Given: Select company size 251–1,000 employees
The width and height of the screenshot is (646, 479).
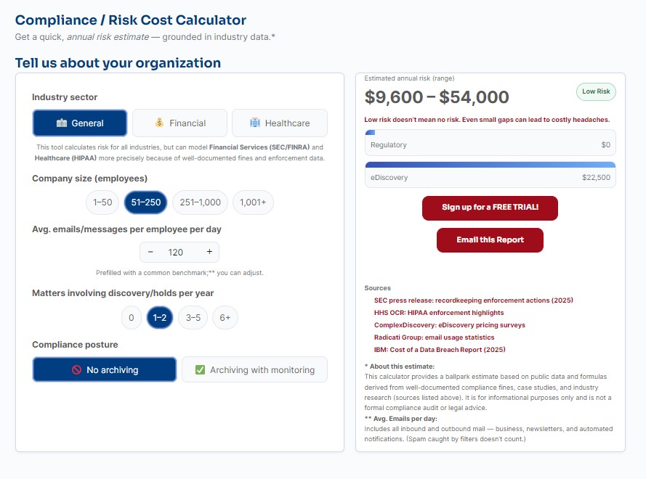Looking at the screenshot, I should tap(200, 202).
